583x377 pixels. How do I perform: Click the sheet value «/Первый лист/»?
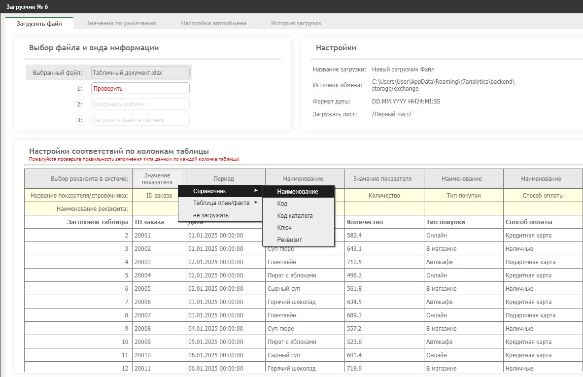(x=391, y=114)
